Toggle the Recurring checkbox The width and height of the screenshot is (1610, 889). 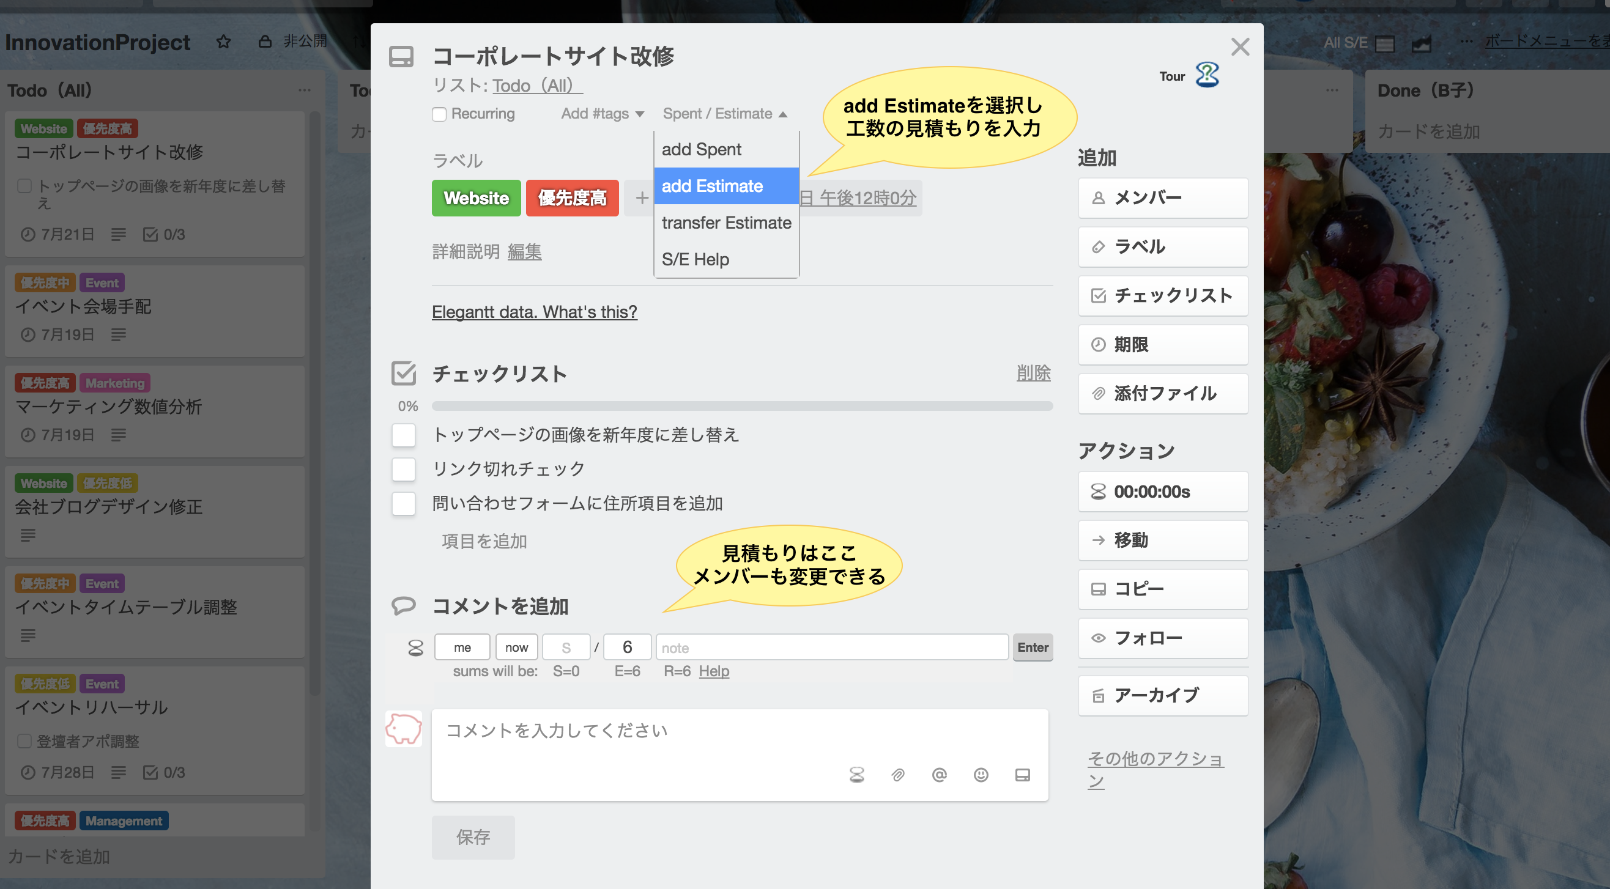(439, 114)
